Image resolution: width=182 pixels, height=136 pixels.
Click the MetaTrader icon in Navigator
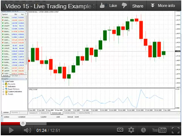3,81
